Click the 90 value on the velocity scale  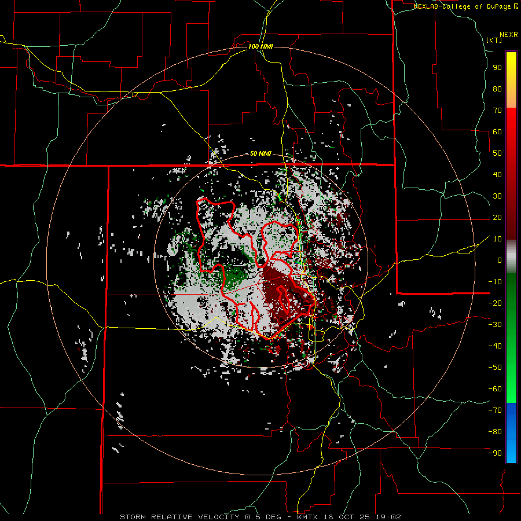(497, 68)
